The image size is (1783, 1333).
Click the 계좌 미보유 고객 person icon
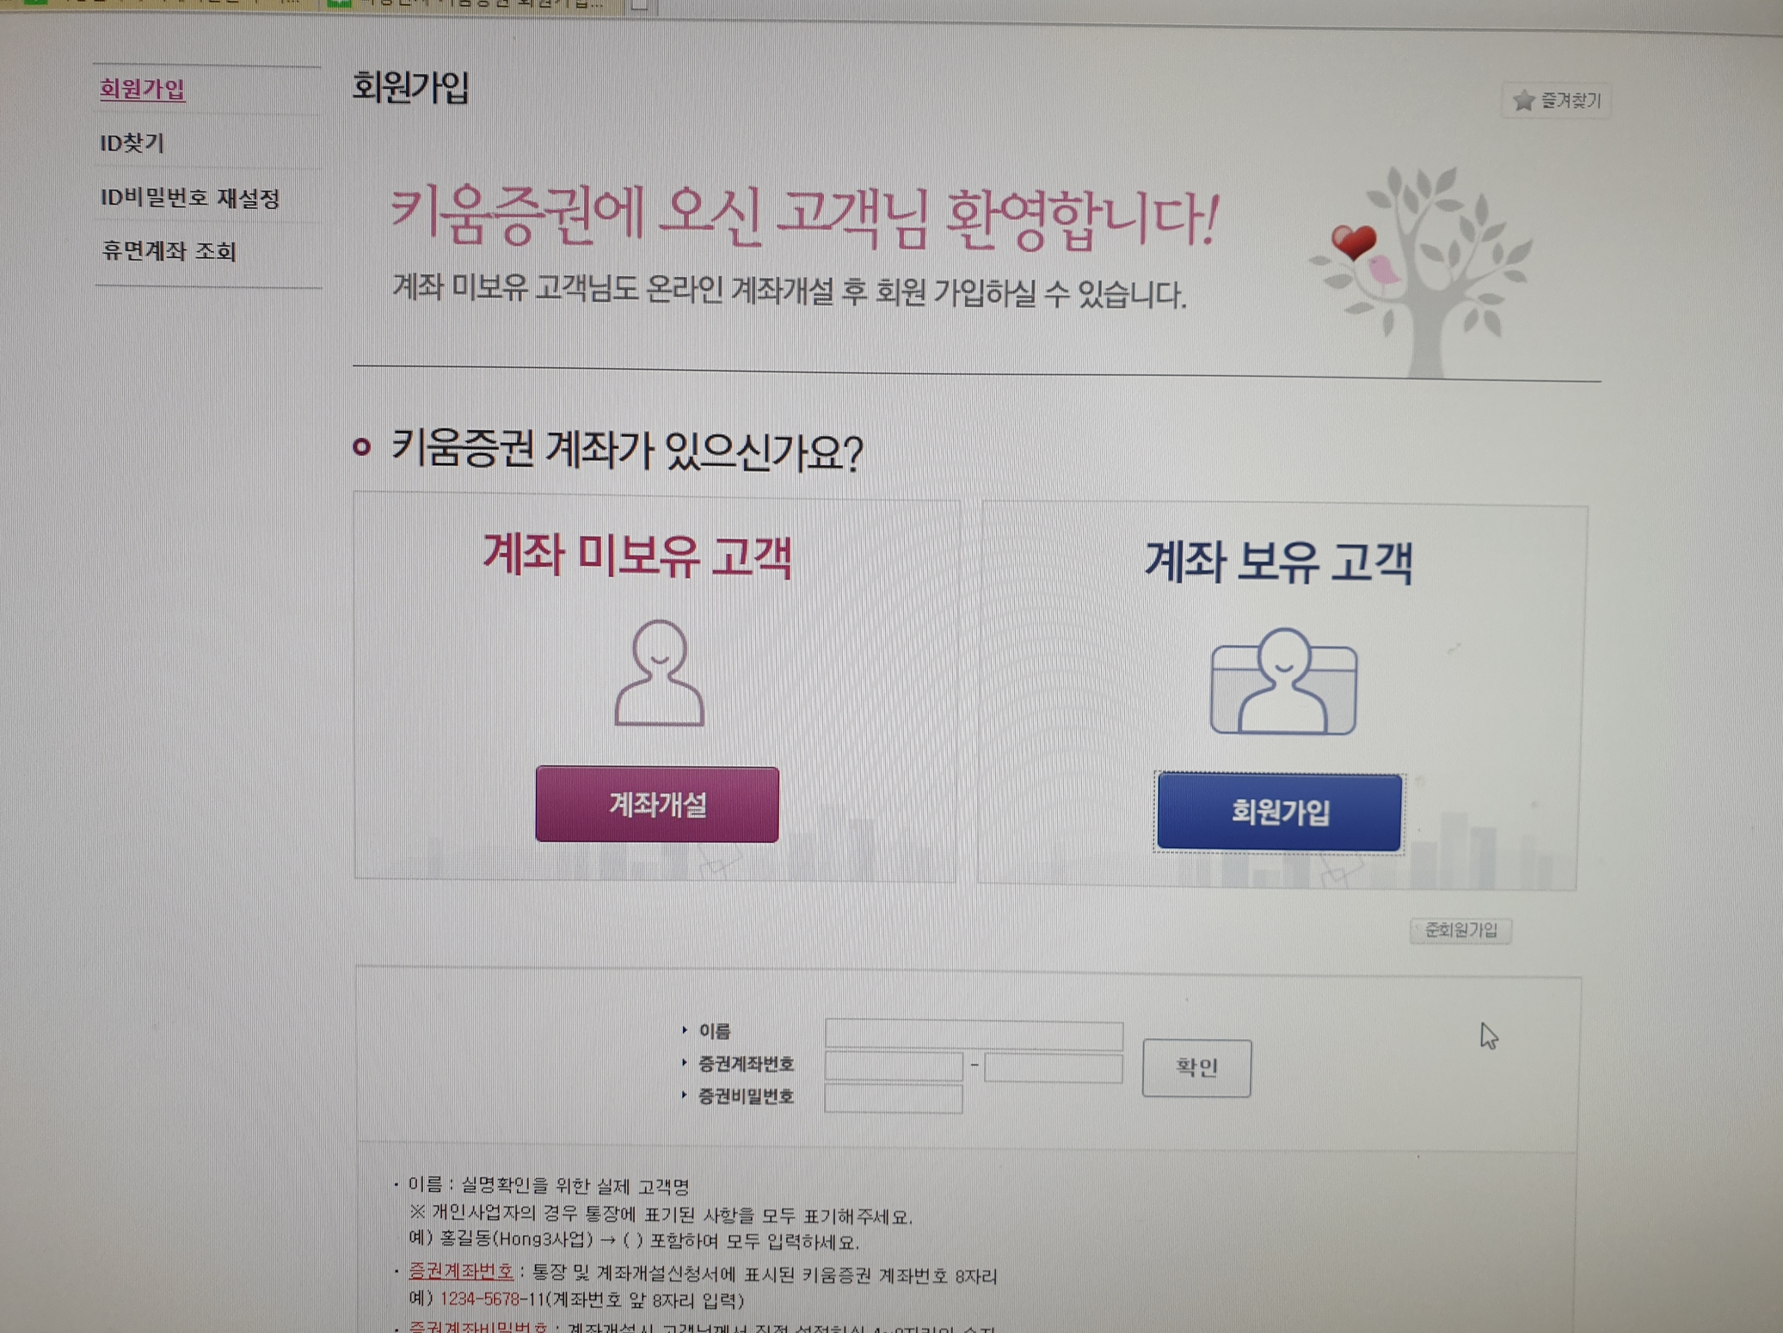click(x=659, y=673)
